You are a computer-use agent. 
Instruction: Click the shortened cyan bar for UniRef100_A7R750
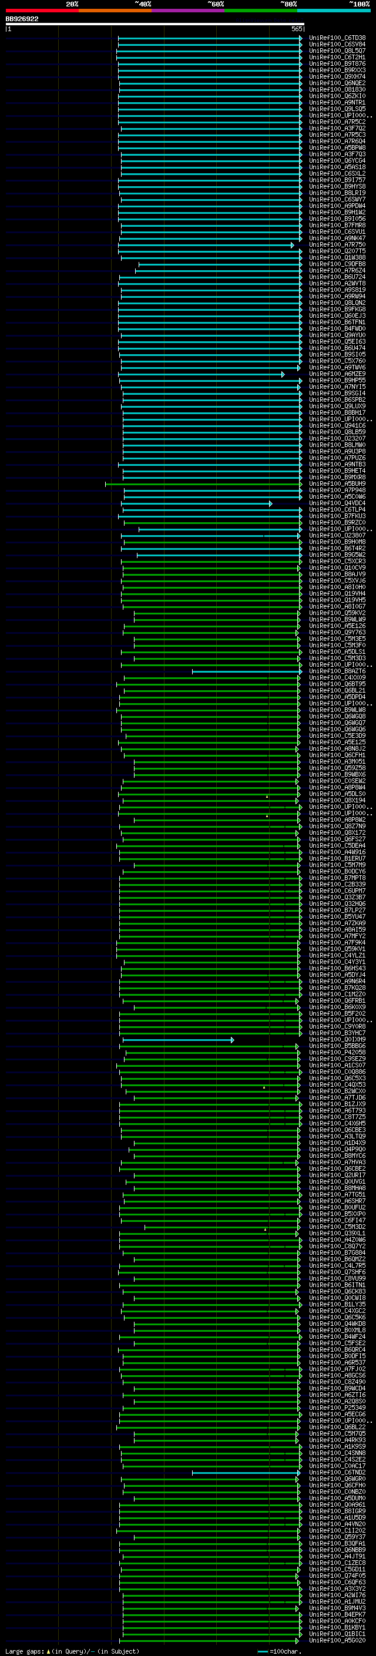(206, 245)
